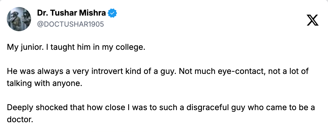
Task: Open Dr. Tushar Mishra's profile picture
Action: [x=19, y=19]
